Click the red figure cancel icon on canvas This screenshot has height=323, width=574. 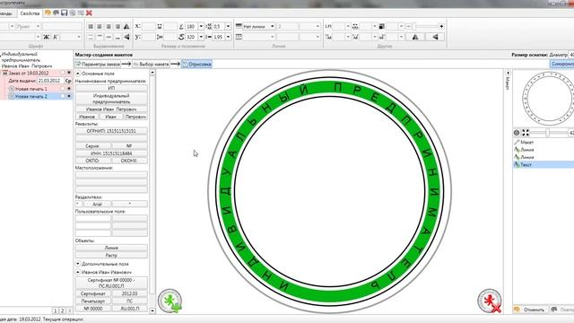[x=490, y=301]
